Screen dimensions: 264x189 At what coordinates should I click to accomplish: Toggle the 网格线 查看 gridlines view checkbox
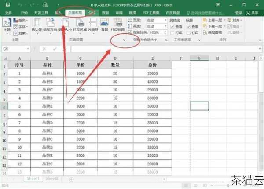[x=172, y=26]
